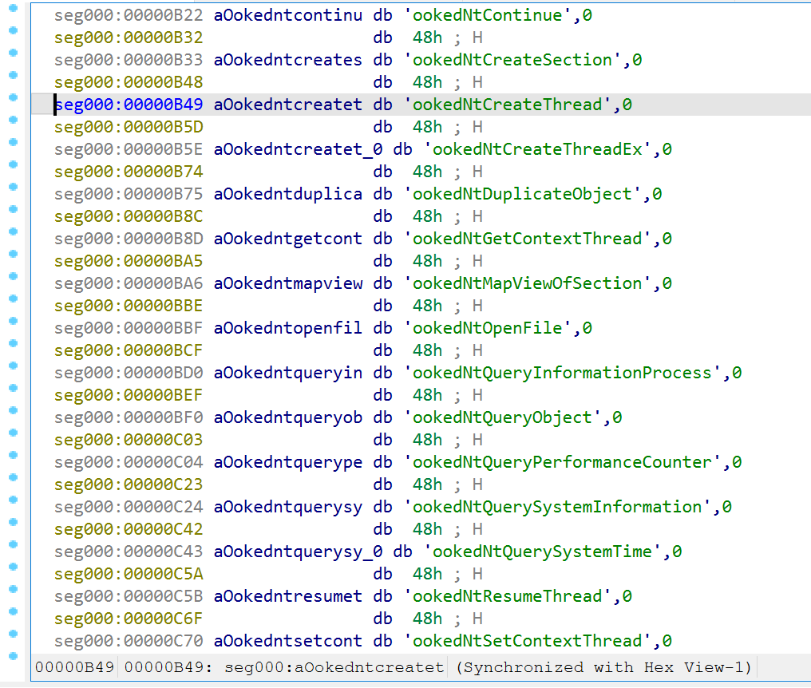The image size is (811, 688).
Task: Select string 'ookedNtCreateThread' on highlighted line
Action: (508, 105)
